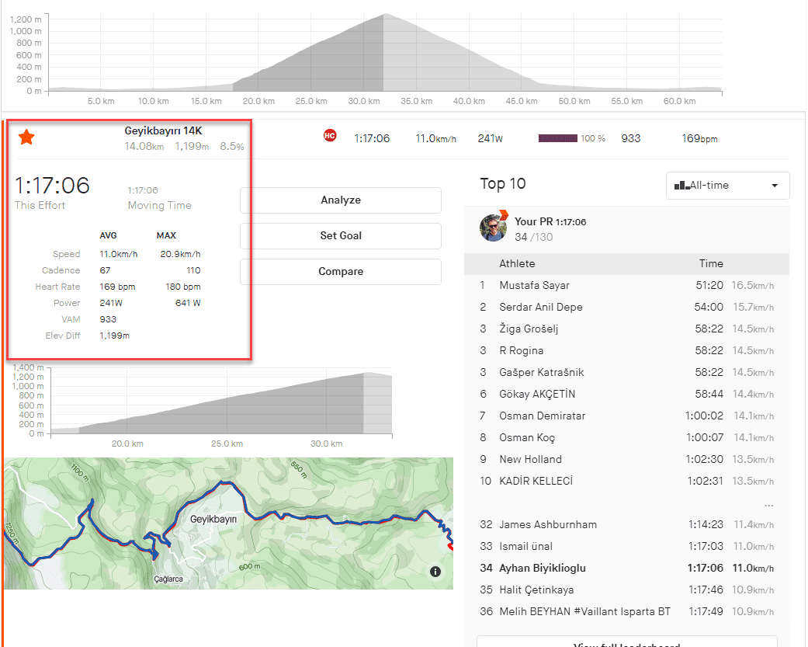Open Mustafa Sayar's leaderboard entry
808x647 pixels.
coord(534,286)
